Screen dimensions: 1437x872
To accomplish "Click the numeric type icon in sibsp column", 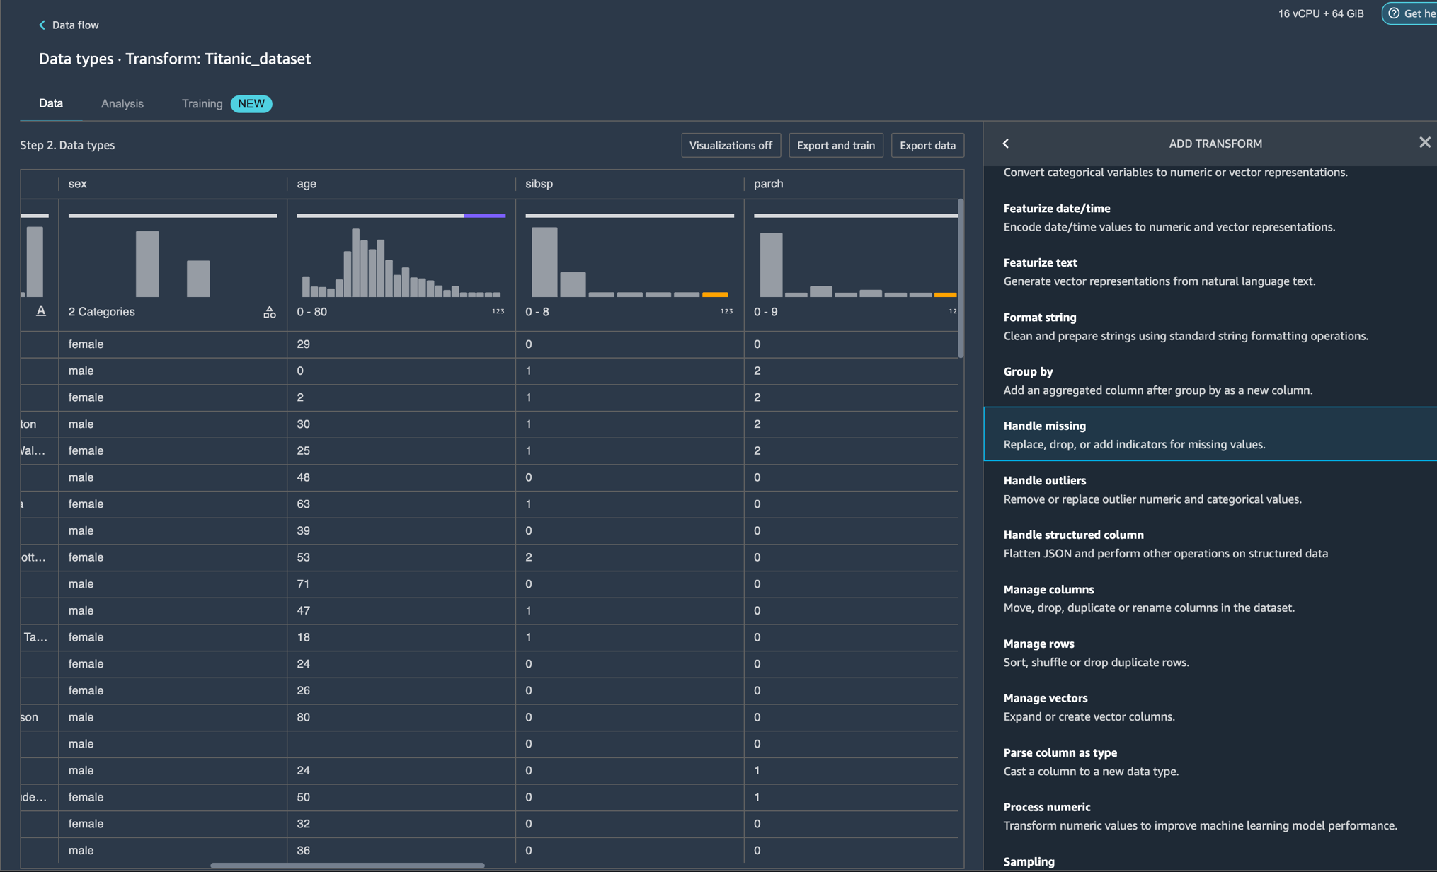I will (726, 312).
